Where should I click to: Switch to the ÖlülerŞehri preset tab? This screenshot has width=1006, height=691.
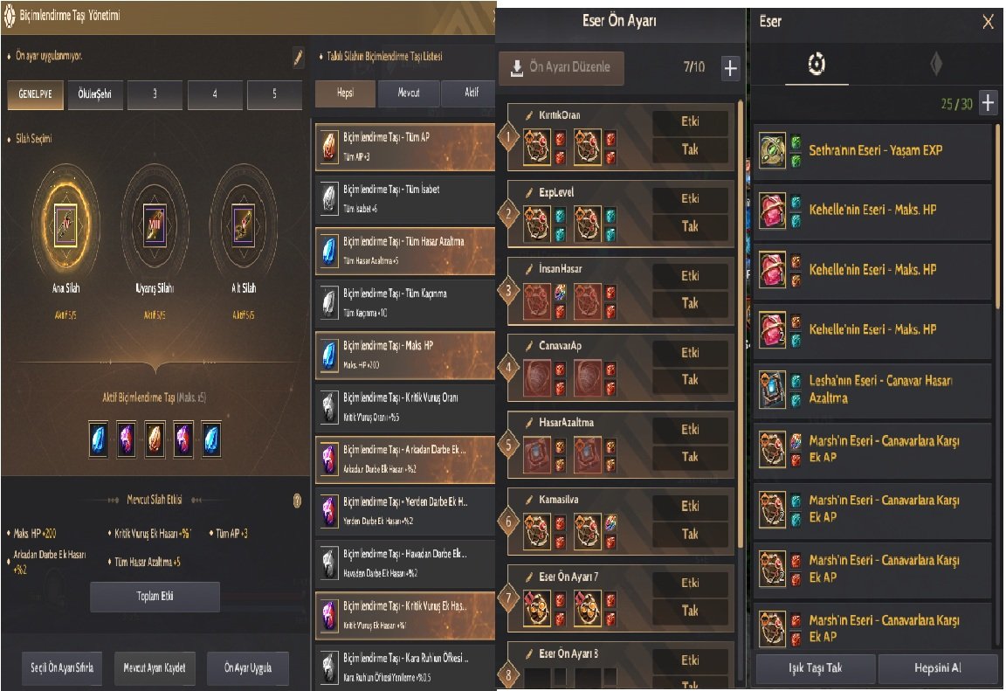pos(95,94)
